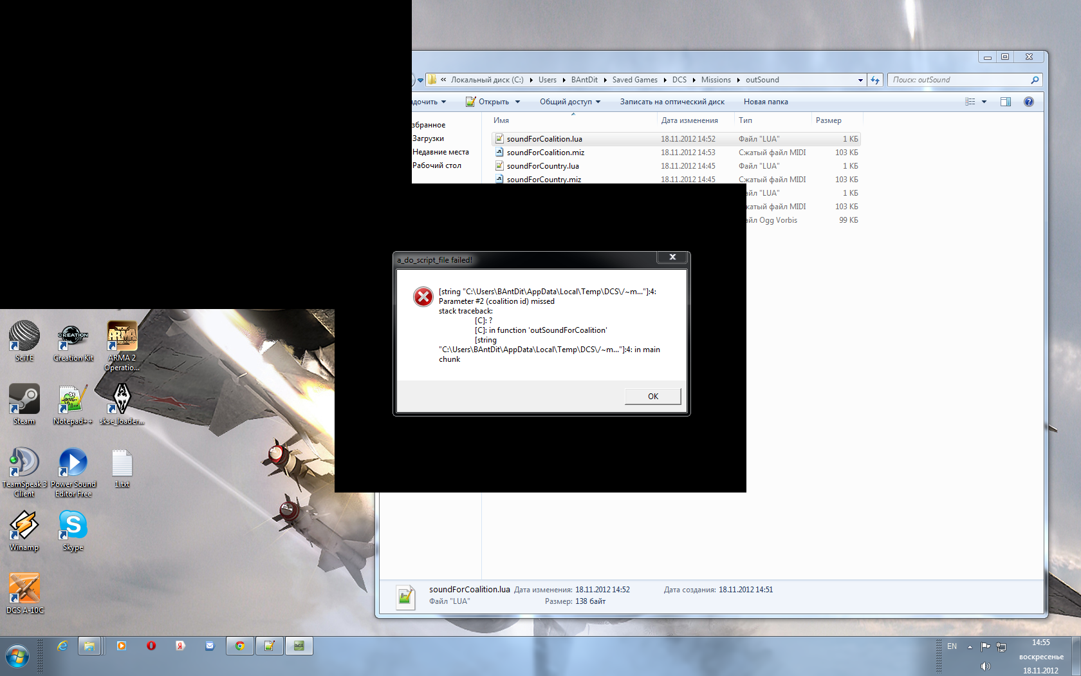Launch Internet Explorer from the taskbar
The height and width of the screenshot is (676, 1081).
click(x=62, y=646)
